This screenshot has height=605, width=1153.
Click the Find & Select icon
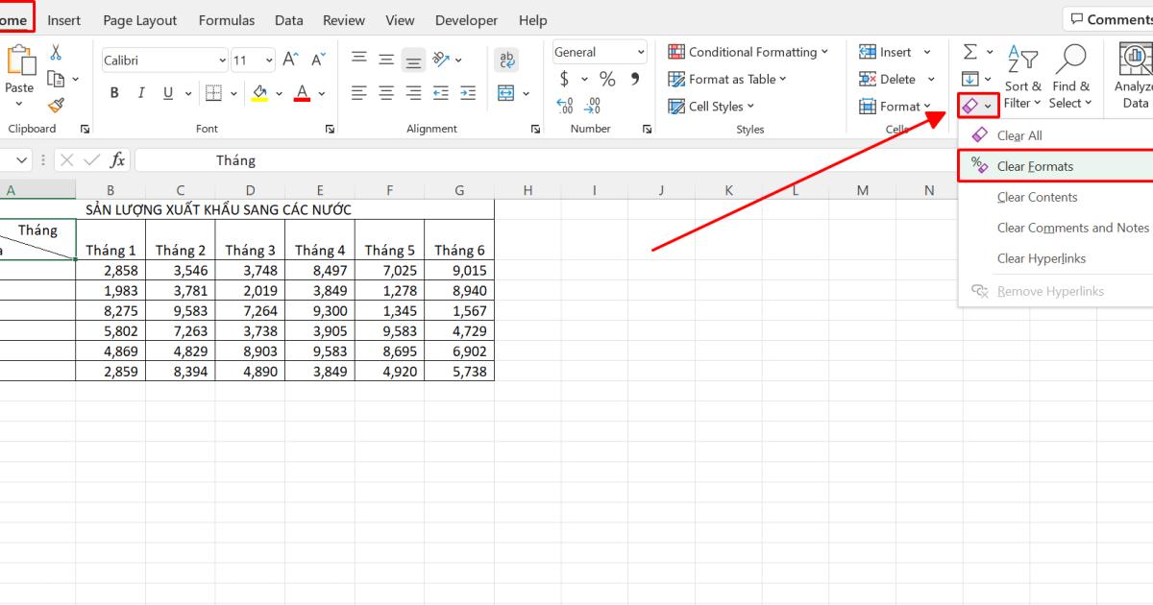pos(1070,77)
